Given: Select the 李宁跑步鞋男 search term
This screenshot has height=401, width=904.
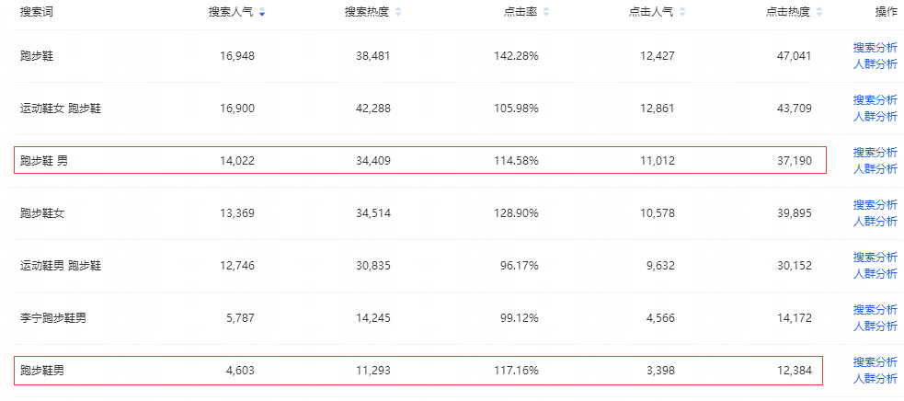Looking at the screenshot, I should click(53, 318).
